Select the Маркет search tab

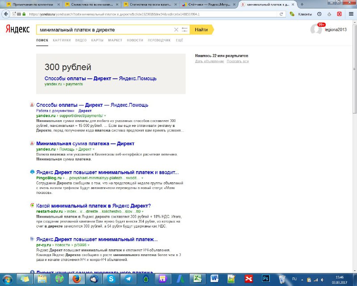click(115, 40)
